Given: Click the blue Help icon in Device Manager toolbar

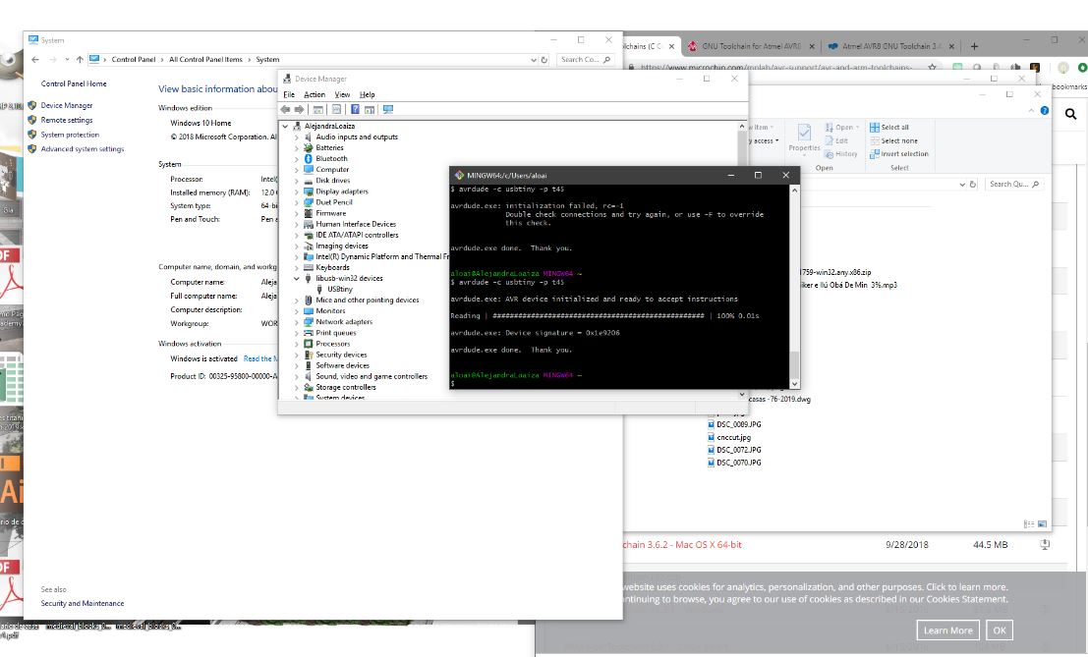Looking at the screenshot, I should [355, 110].
